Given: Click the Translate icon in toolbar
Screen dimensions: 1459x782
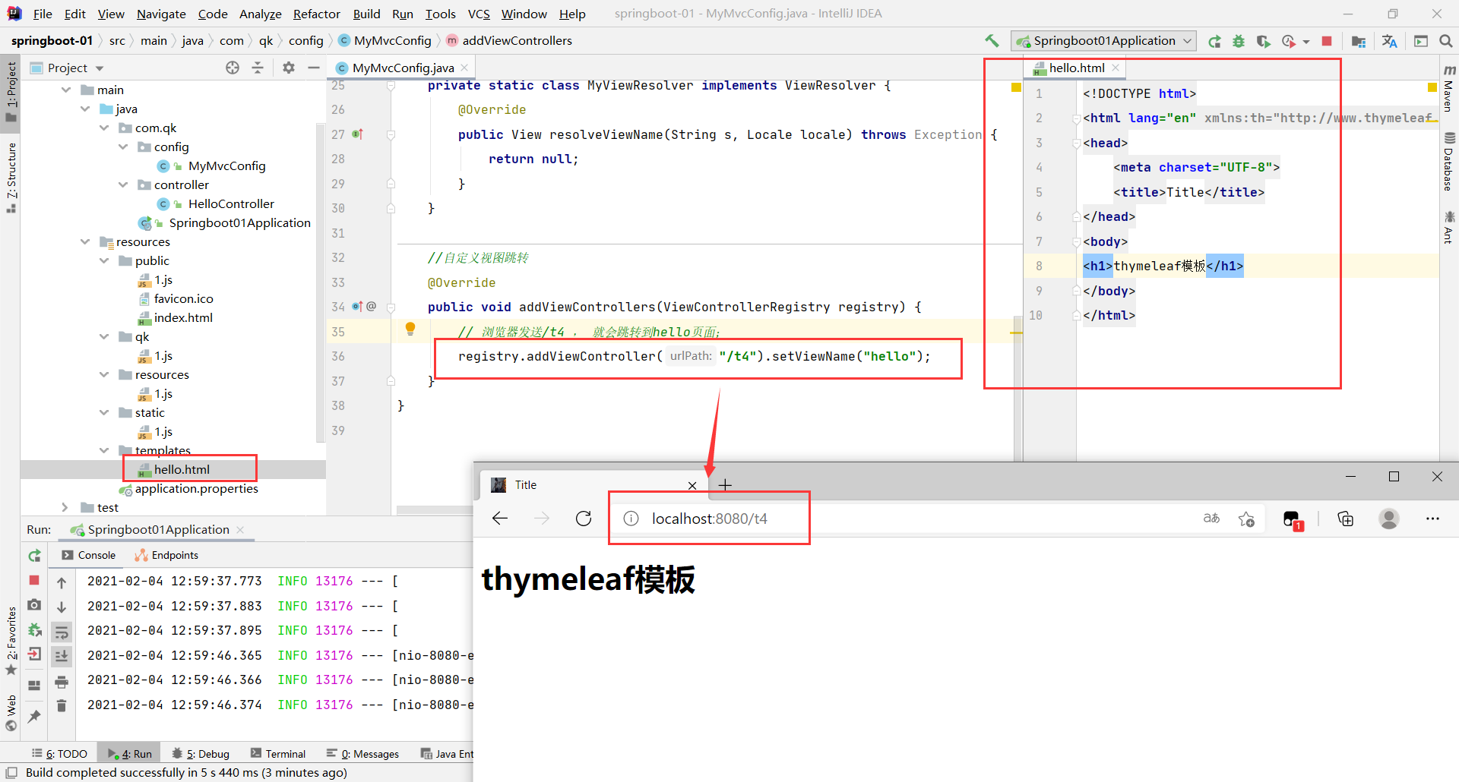Looking at the screenshot, I should (1390, 41).
